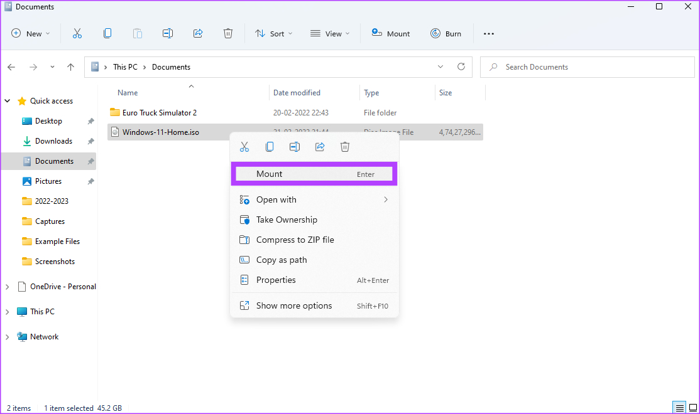Select the Burn option in the toolbar
Viewport: 700px width, 414px height.
coord(446,33)
